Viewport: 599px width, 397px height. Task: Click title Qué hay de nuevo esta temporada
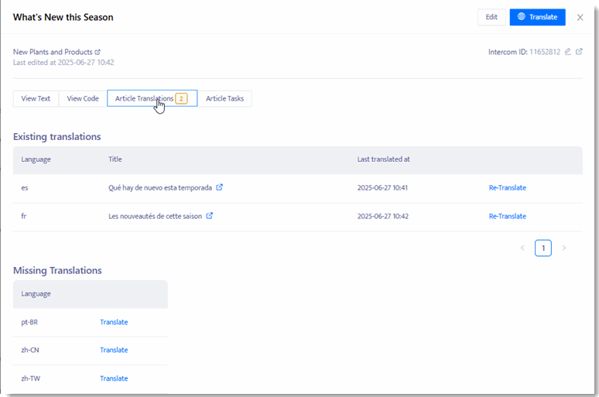[x=160, y=187]
